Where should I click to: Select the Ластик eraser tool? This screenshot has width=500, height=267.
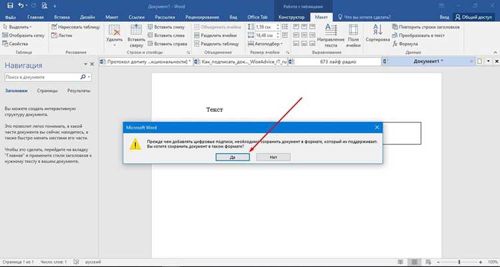[62, 35]
